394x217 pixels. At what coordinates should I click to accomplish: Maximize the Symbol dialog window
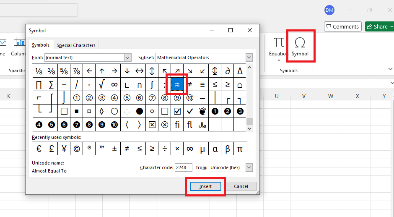pos(231,31)
